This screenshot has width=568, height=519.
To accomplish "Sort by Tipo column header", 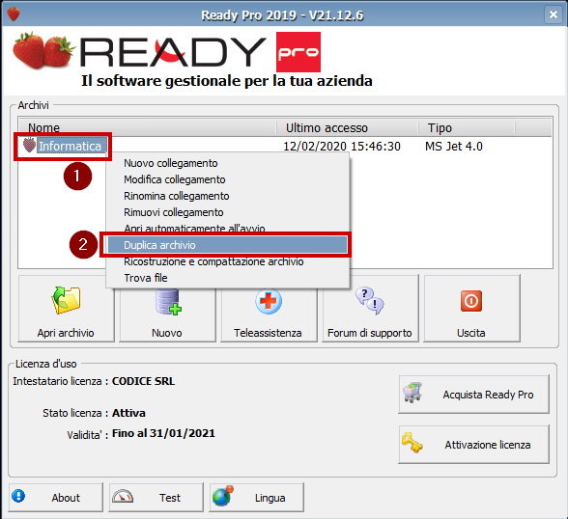I will coord(467,128).
